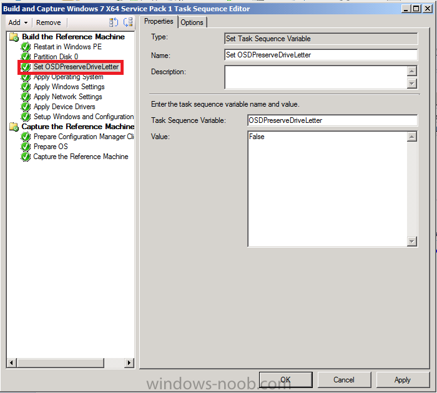Click the check icon of the last Capture step

coord(26,157)
